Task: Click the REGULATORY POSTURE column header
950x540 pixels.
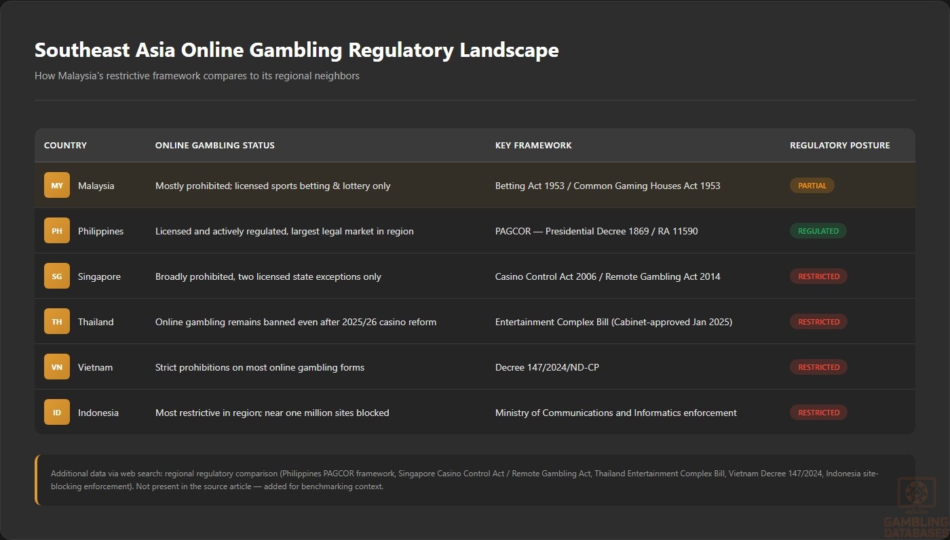Action: point(839,145)
